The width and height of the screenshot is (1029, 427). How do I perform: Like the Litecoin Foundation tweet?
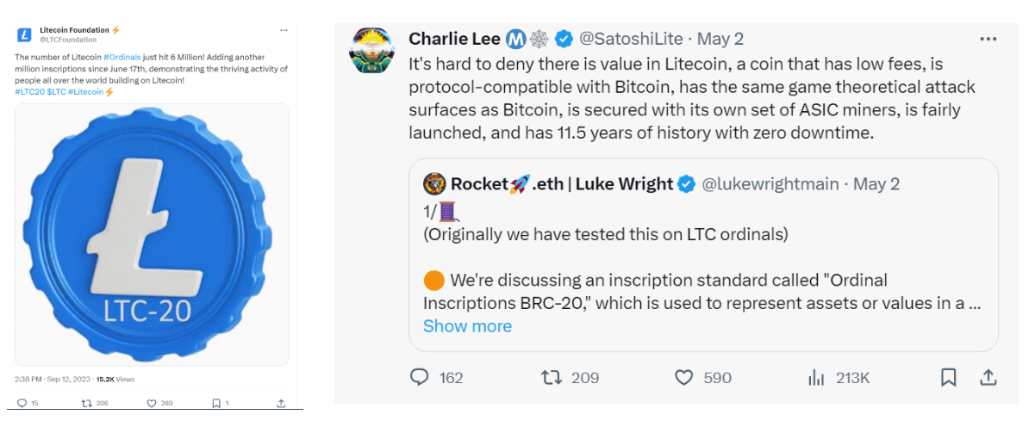coord(151,403)
